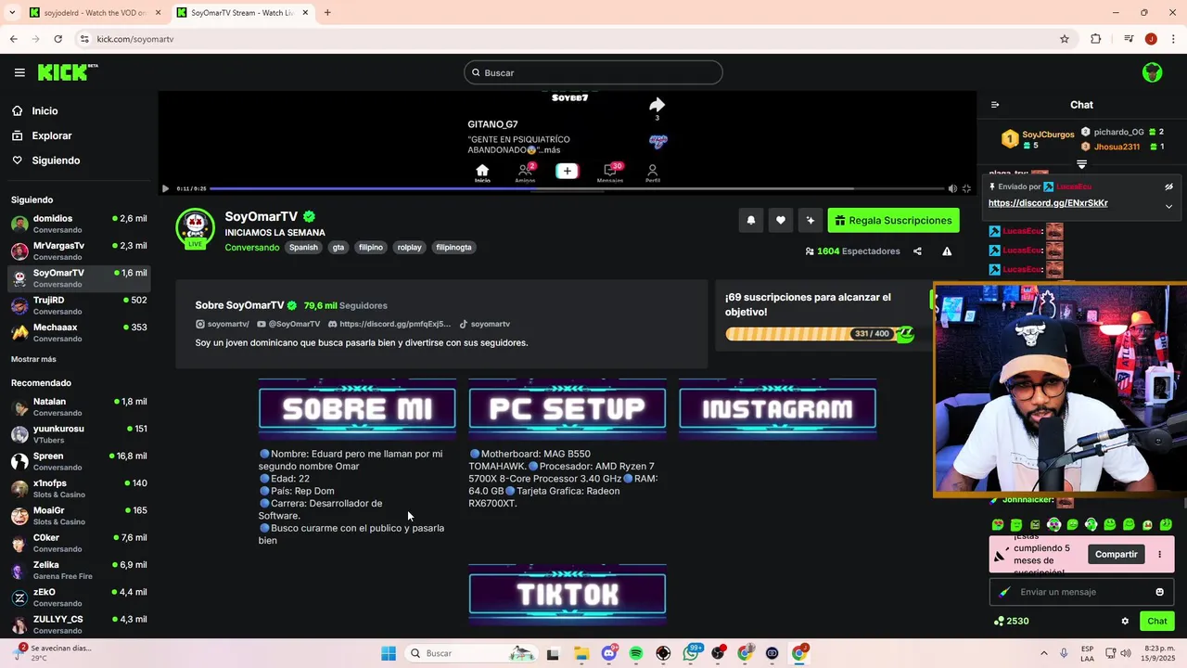Click the Regala Suscripciones button
Screen dimensions: 1187x668
(x=894, y=220)
